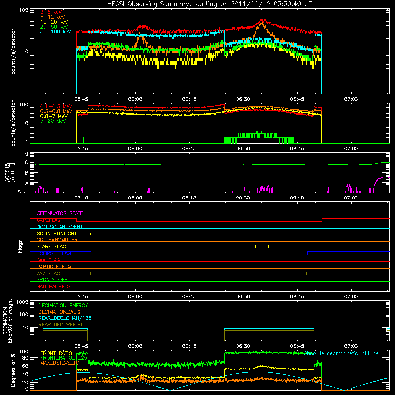Click the SC_TRANSMITTER flag label
The image size is (395, 395).
coord(57,240)
